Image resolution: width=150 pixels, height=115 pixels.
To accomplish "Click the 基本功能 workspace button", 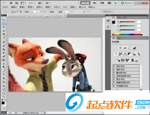I will 85,3.
